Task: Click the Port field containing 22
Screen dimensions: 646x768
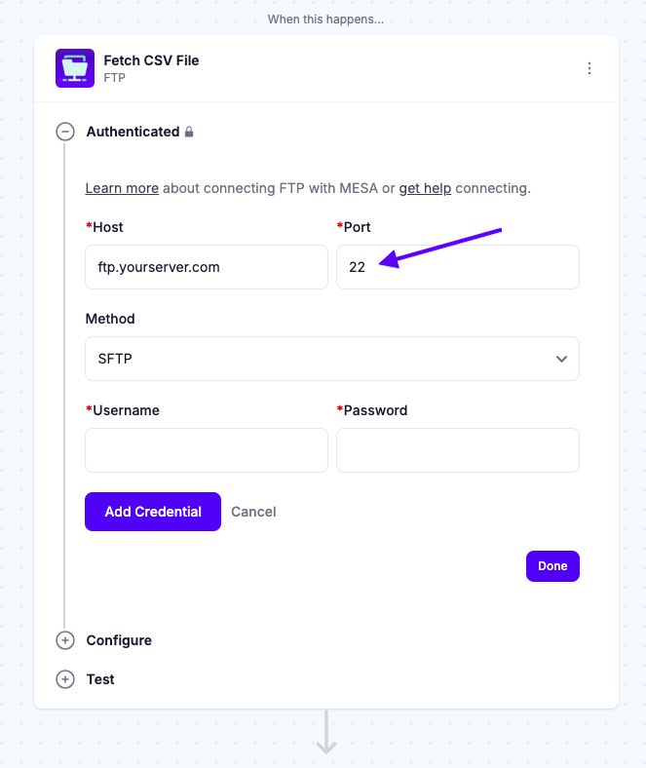Action: [x=458, y=267]
